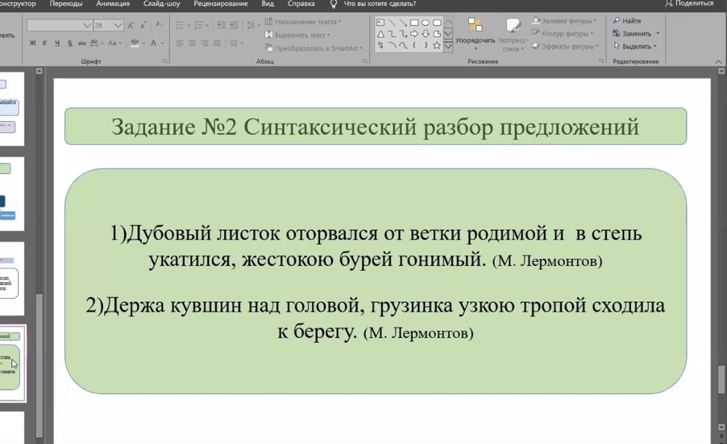The image size is (727, 444).
Task: Expand the shapes gallery fully
Action: 448,46
